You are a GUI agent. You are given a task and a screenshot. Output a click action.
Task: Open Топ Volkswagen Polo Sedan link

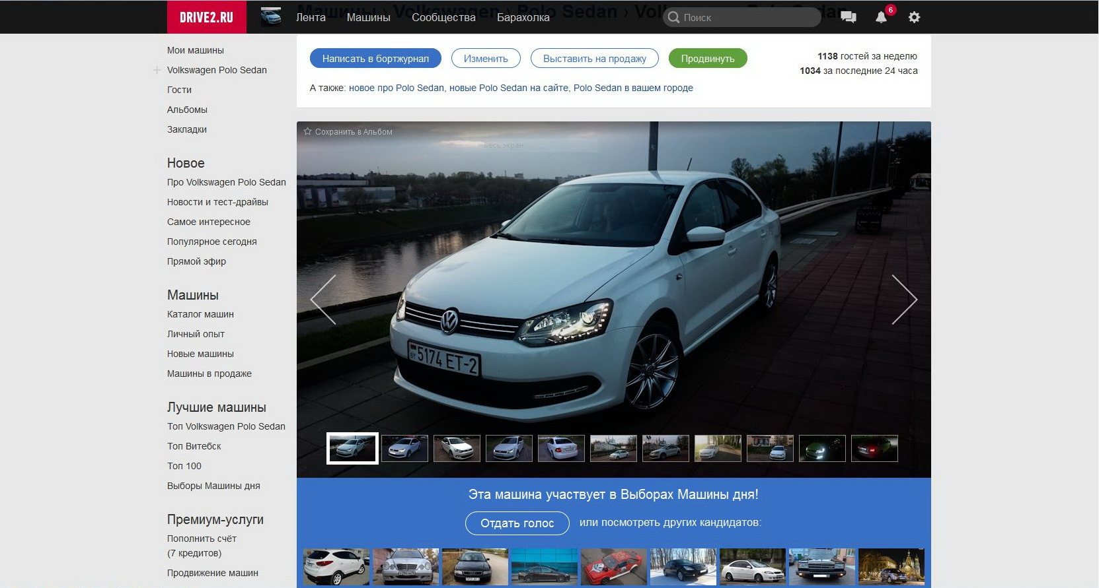point(226,426)
